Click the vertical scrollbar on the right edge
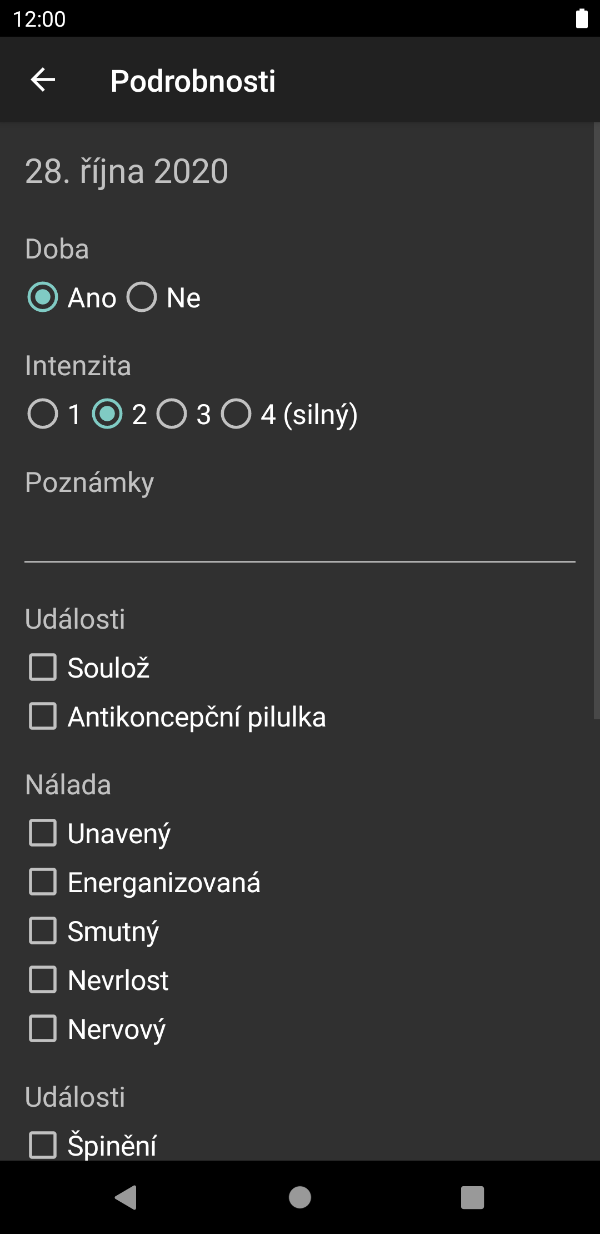The height and width of the screenshot is (1234, 600). pyautogui.click(x=596, y=421)
